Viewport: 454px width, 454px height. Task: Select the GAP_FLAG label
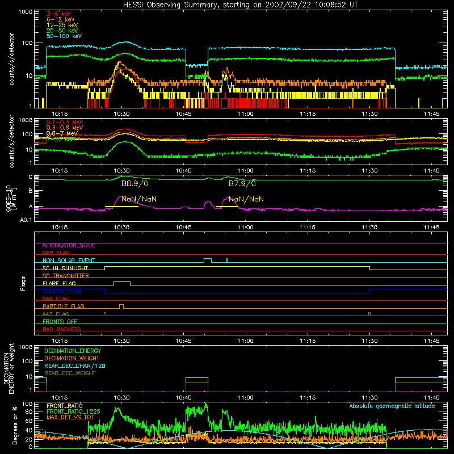tap(56, 253)
